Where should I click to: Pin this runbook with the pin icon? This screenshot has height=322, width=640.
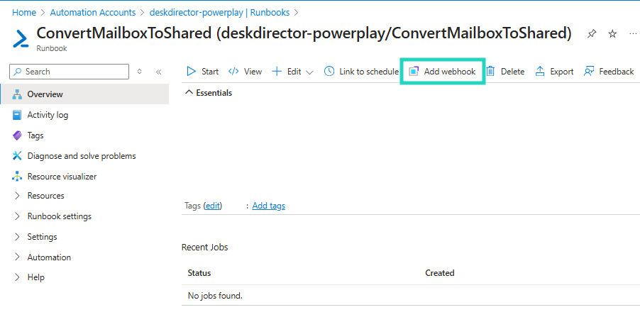click(x=592, y=34)
